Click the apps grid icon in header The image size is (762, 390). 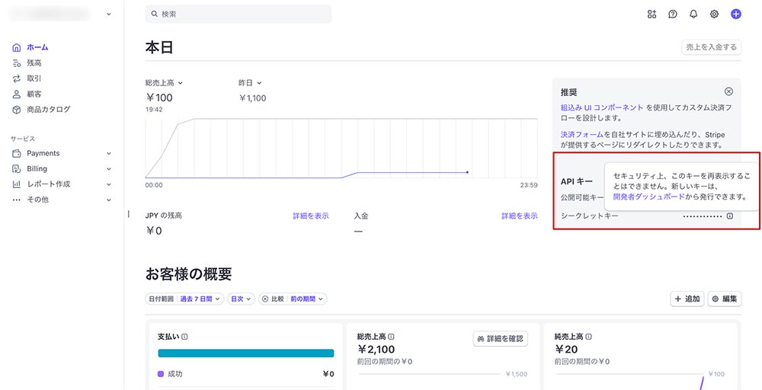pyautogui.click(x=652, y=14)
